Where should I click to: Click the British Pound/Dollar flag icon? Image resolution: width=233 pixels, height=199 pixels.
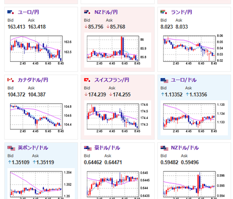click(11, 148)
